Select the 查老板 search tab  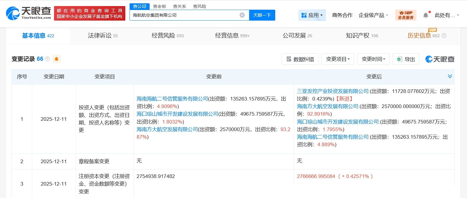(x=160, y=6)
